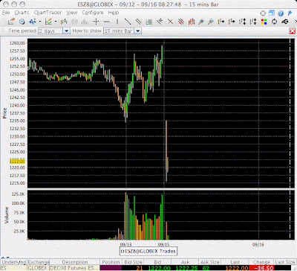Screen dimensions: 297x271
Task: Click the Description column header
Action: tap(75, 262)
